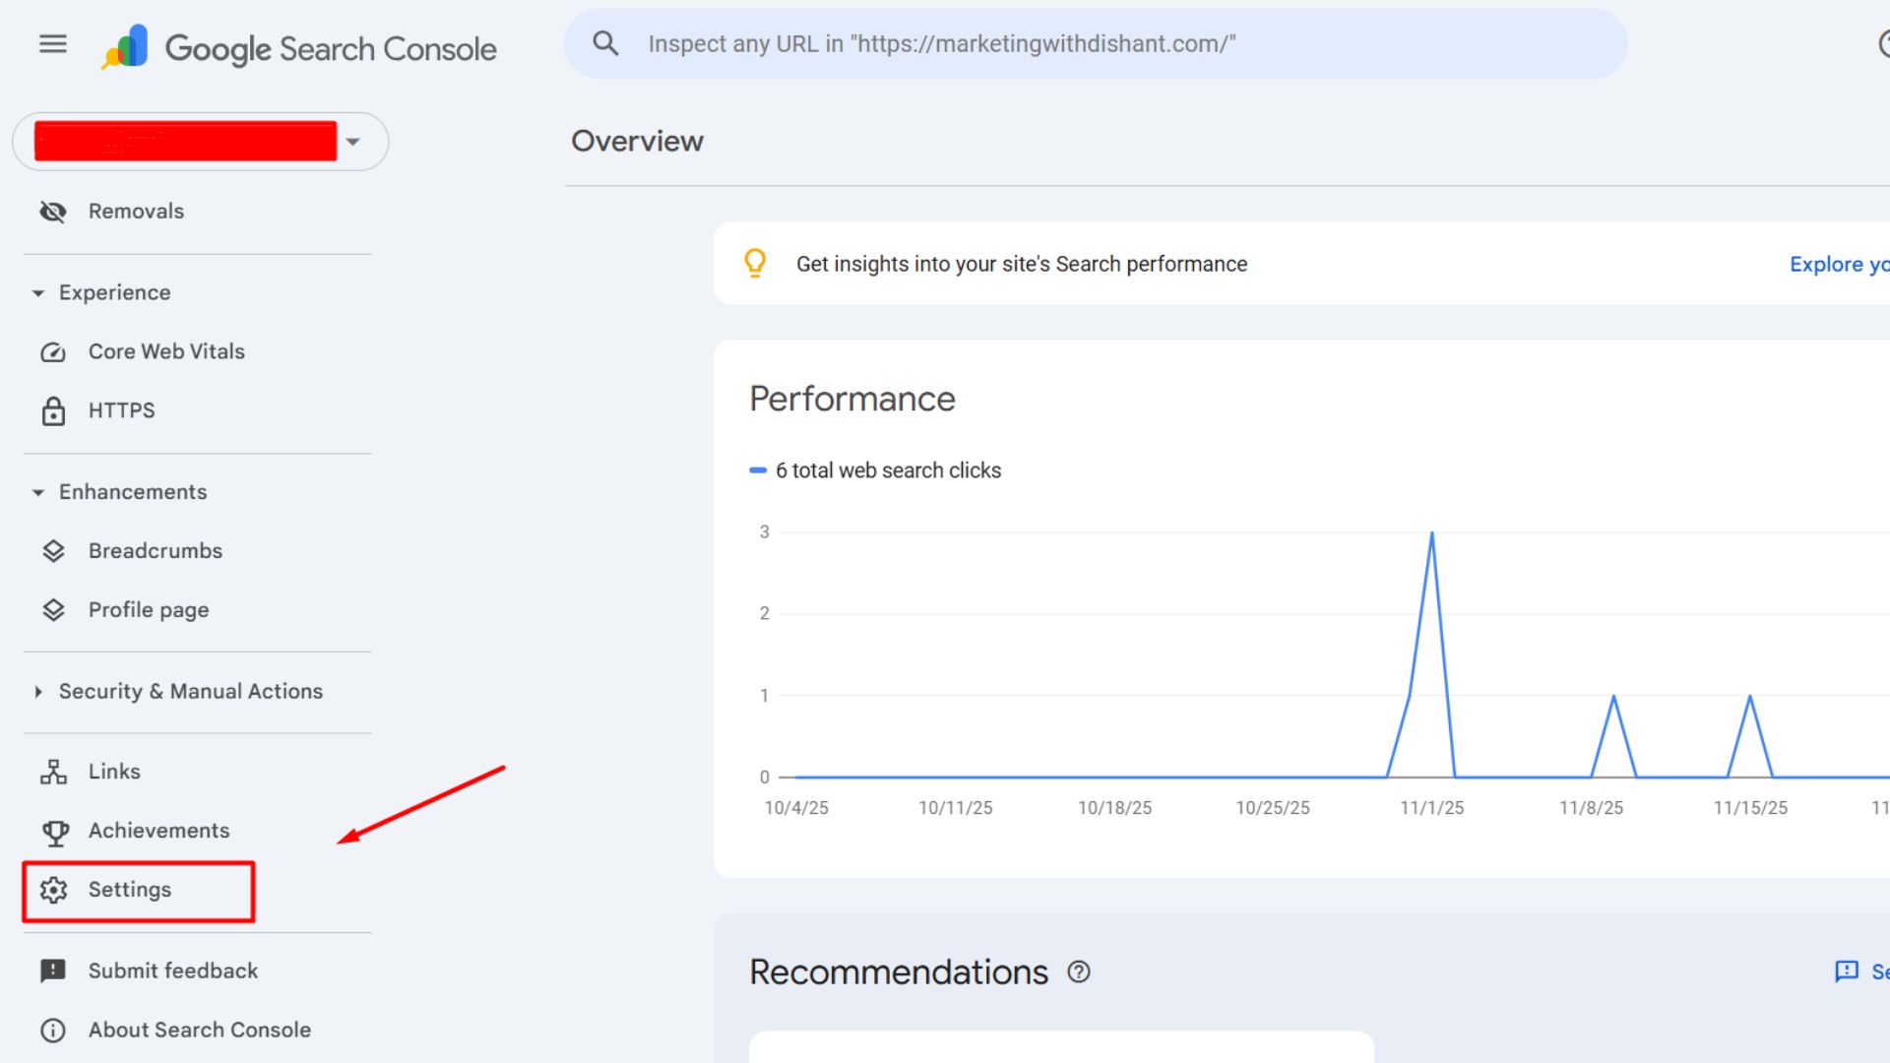This screenshot has width=1890, height=1063.
Task: Open the navigation hamburger menu
Action: [x=52, y=43]
